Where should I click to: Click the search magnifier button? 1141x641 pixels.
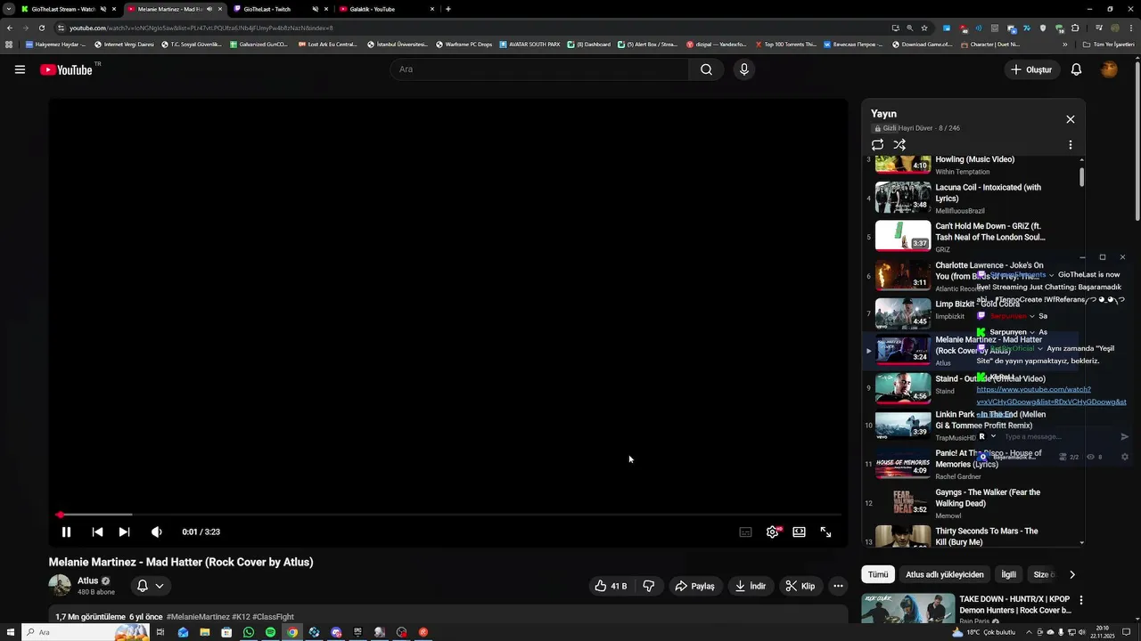706,69
